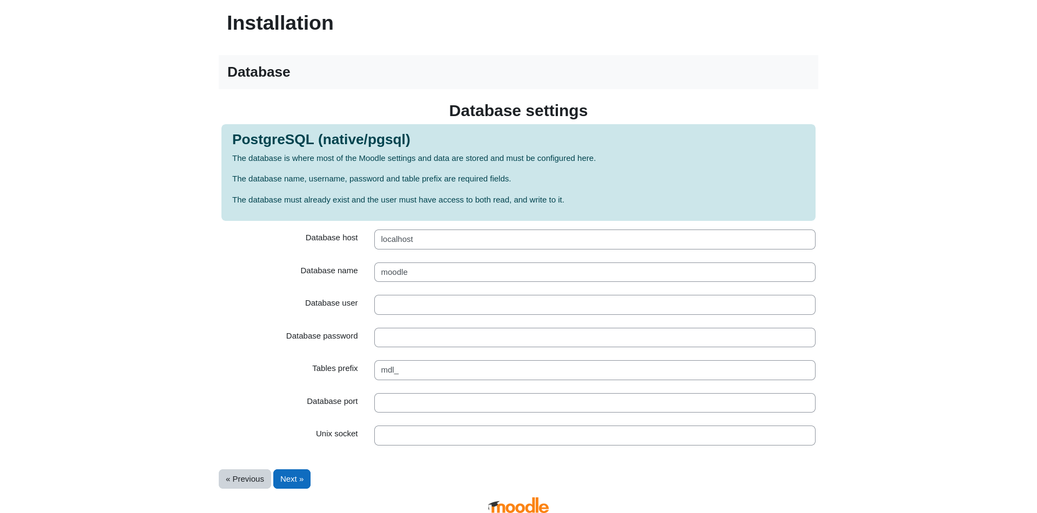1037x513 pixels.
Task: Click the Database user label
Action: [331, 303]
